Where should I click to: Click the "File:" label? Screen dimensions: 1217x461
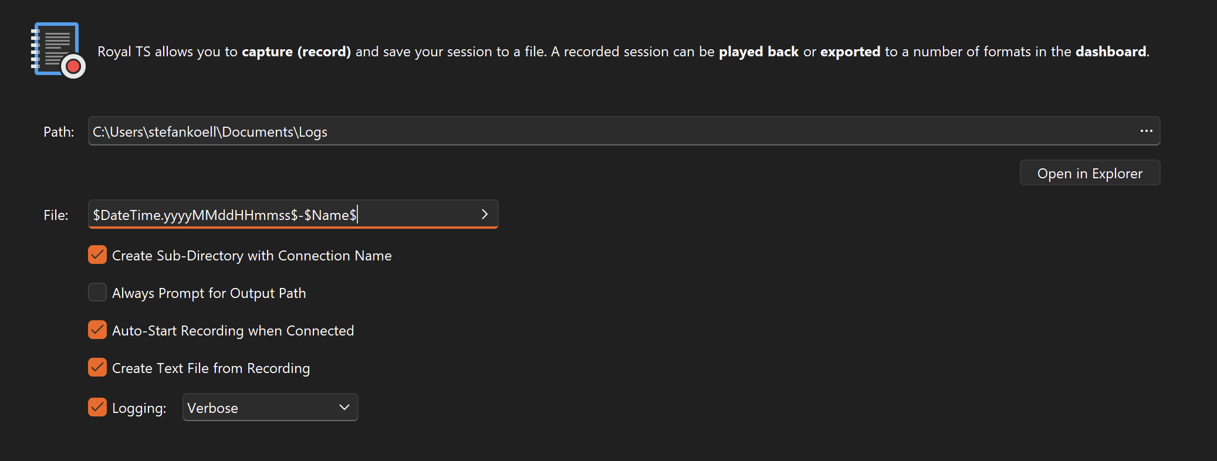click(x=56, y=215)
